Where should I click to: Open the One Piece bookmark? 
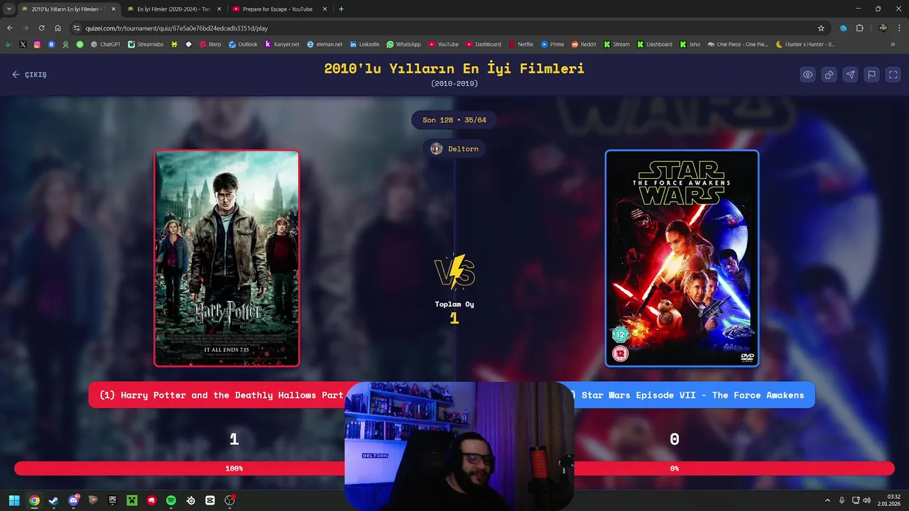tap(738, 44)
